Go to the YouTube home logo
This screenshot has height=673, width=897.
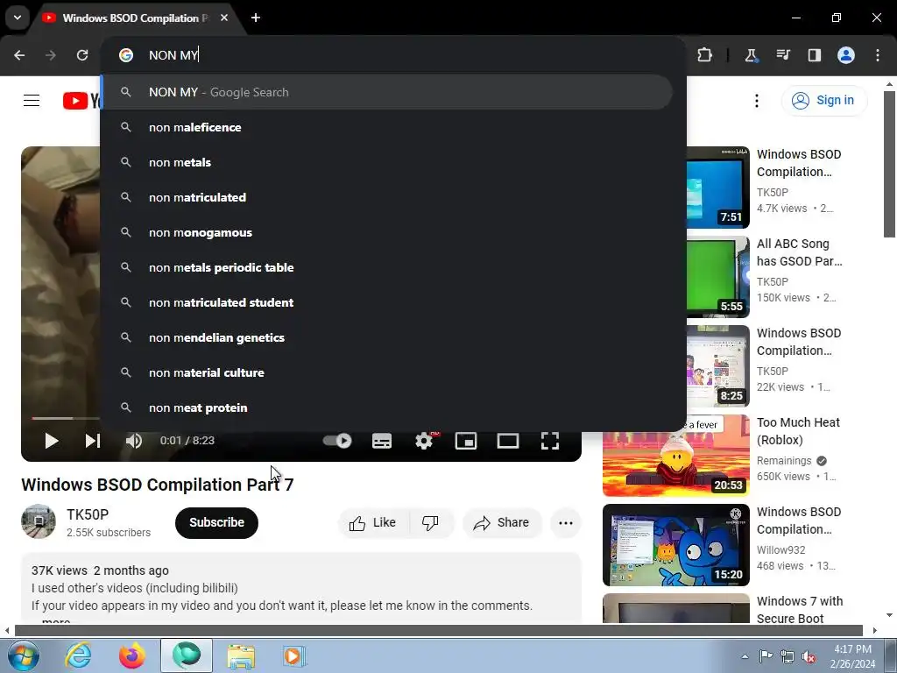point(81,101)
